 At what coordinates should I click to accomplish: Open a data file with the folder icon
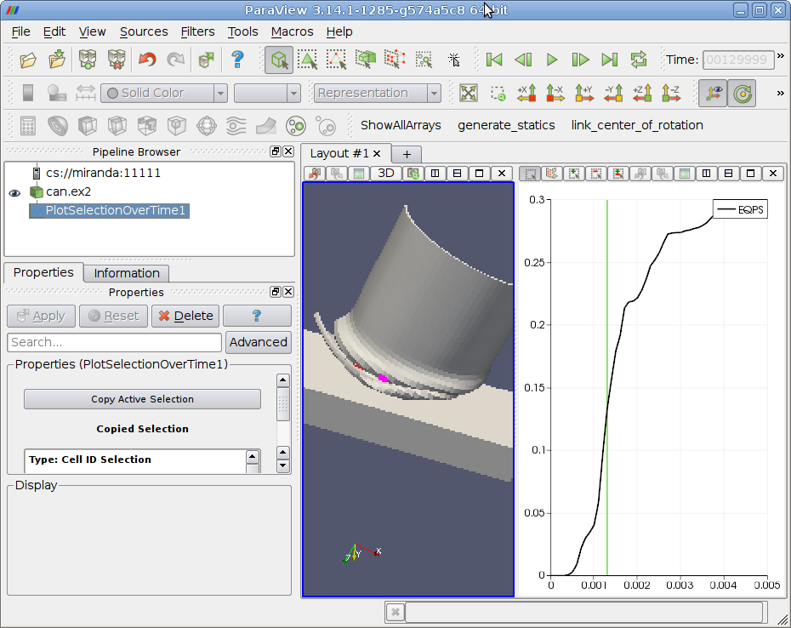28,60
